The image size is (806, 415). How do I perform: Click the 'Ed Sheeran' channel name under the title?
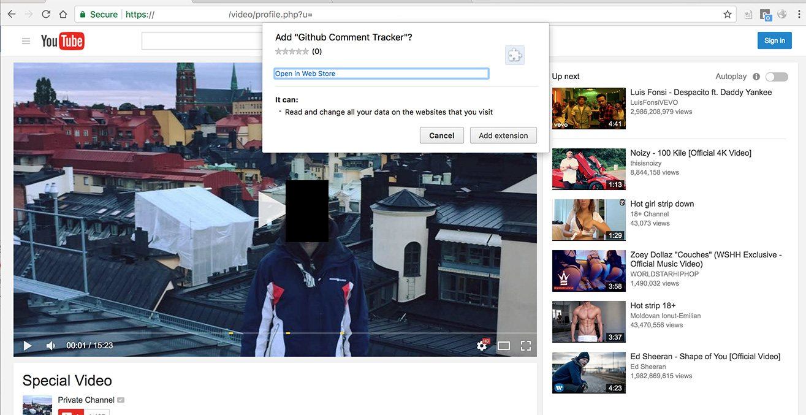648,367
